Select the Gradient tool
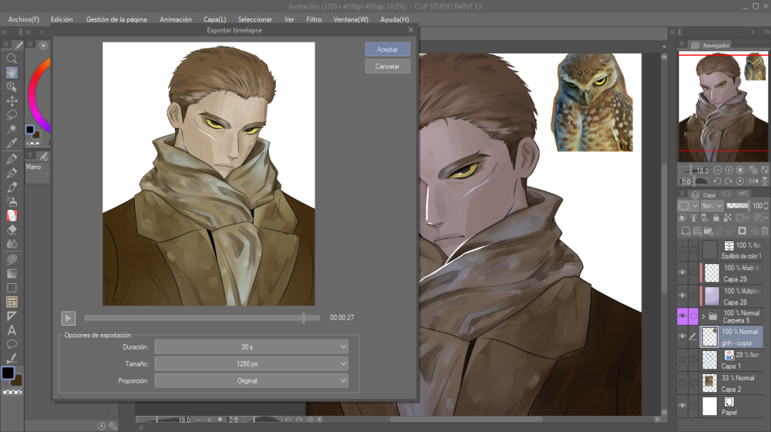This screenshot has height=432, width=771. pyautogui.click(x=12, y=274)
